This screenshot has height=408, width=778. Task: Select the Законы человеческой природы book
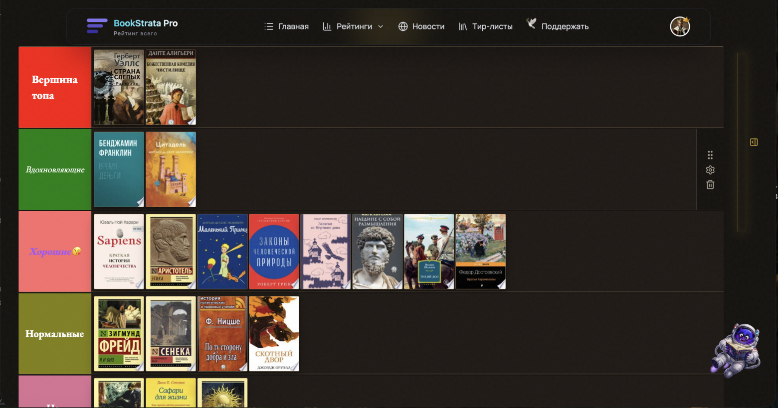274,252
